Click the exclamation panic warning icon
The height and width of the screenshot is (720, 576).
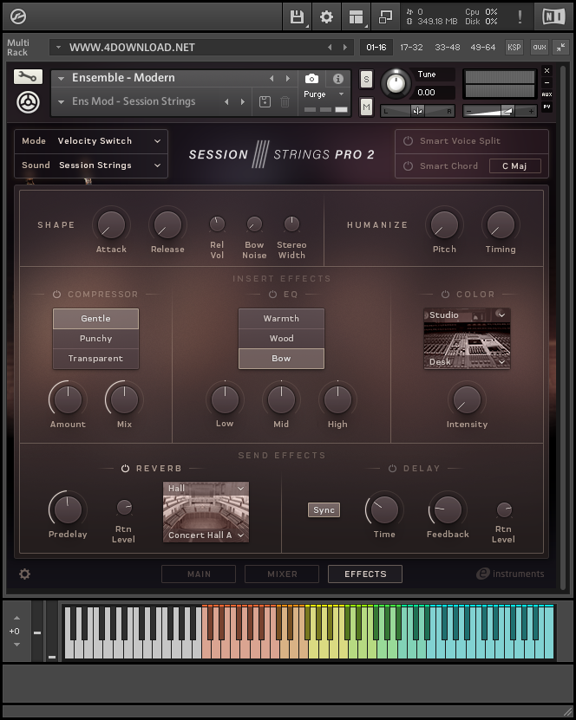pos(520,17)
